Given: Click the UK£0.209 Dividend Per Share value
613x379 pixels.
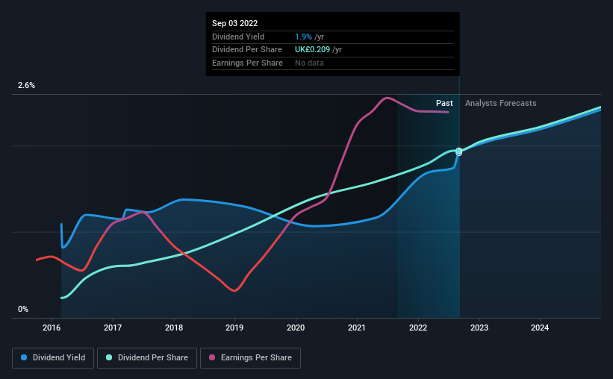Looking at the screenshot, I should tap(312, 50).
